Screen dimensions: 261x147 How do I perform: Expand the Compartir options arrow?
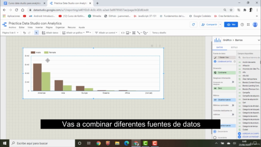[220, 24]
